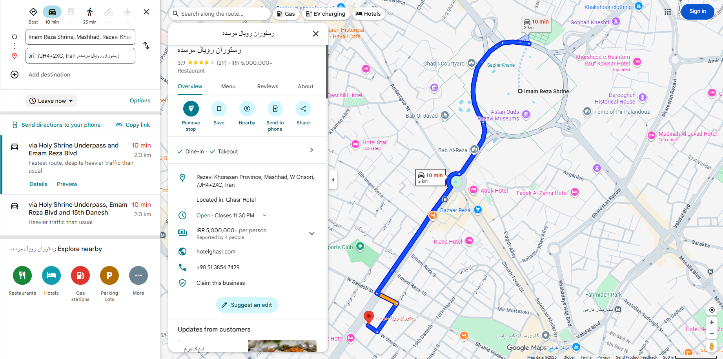Click Suggest an edit
Image resolution: width=723 pixels, height=359 pixels.
(247, 305)
